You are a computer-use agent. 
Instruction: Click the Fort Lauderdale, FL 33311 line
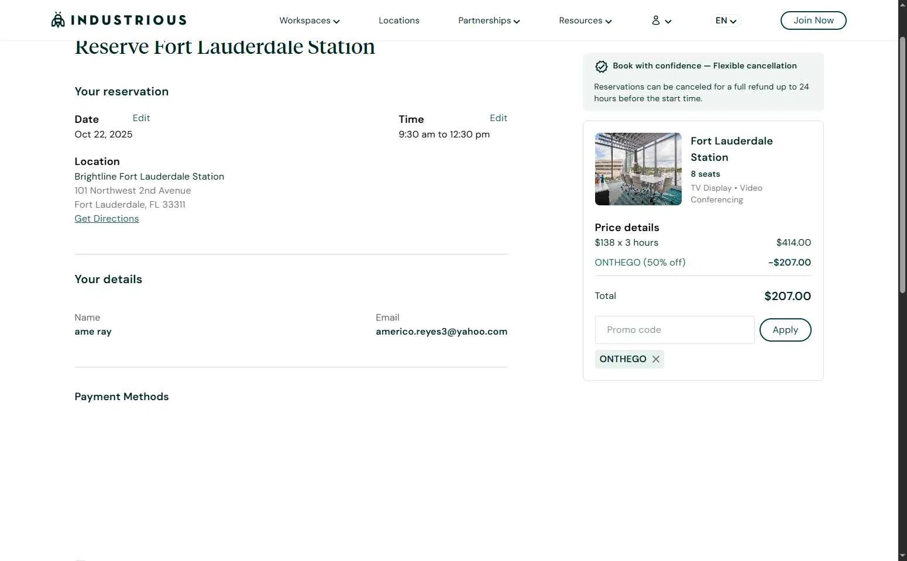click(x=130, y=205)
